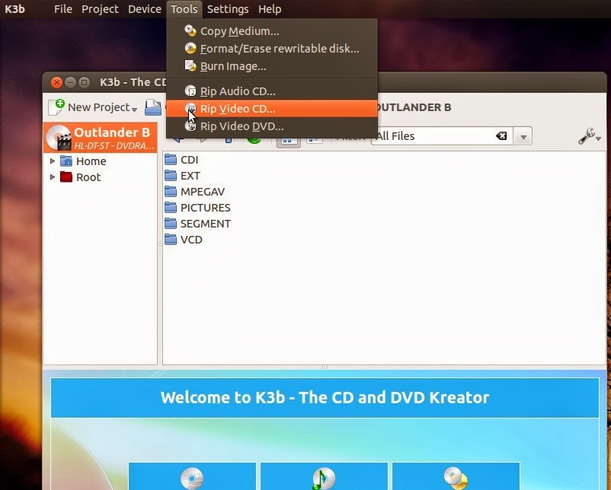Open the PICTURES folder

pos(206,208)
